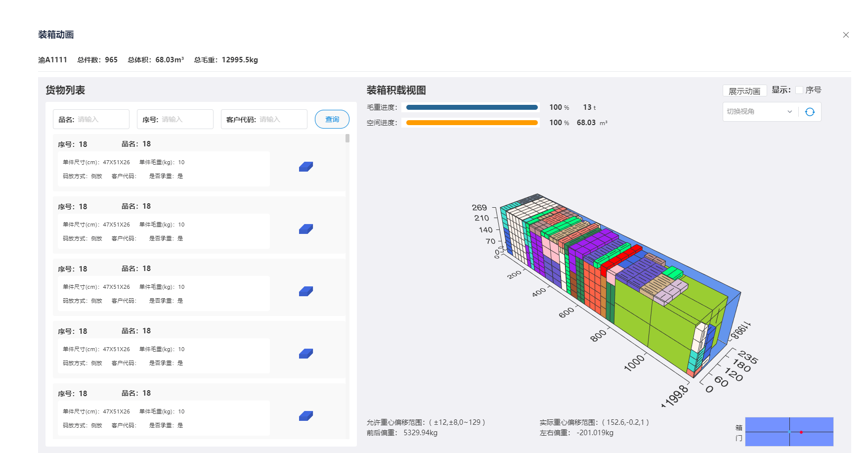Focus the 序号 input field
Screen dimensions: 867x453
tap(175, 119)
